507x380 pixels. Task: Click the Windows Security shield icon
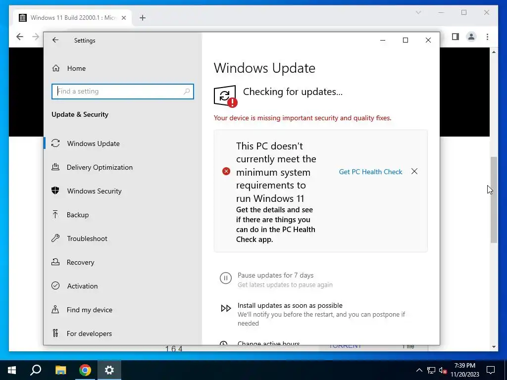(55, 190)
